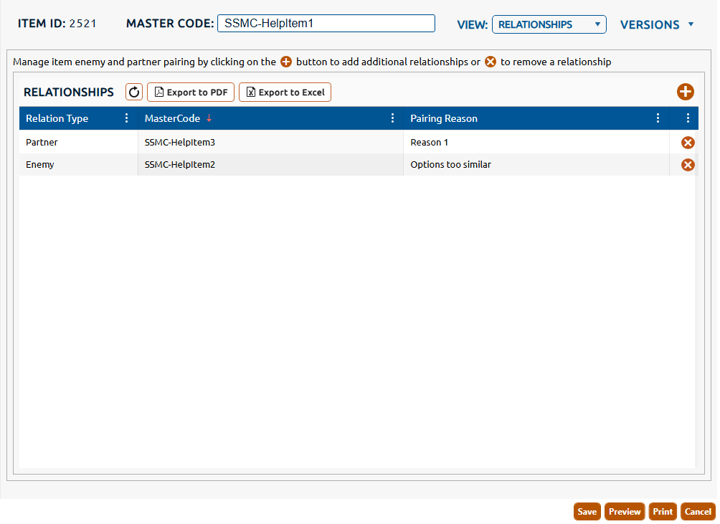Click the Master Code input field
This screenshot has height=524, width=720.
pyautogui.click(x=326, y=24)
